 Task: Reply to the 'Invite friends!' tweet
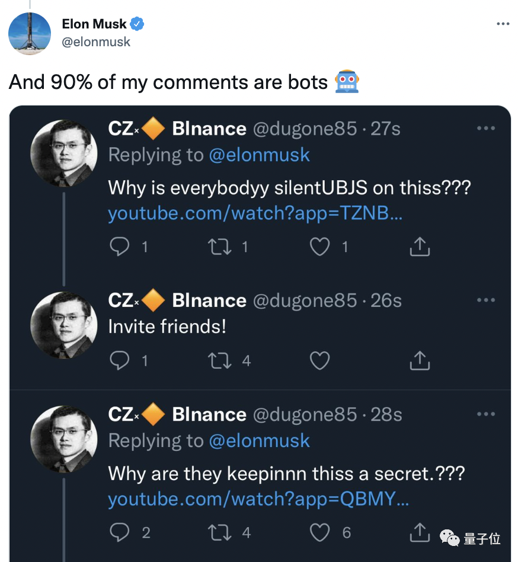(120, 360)
